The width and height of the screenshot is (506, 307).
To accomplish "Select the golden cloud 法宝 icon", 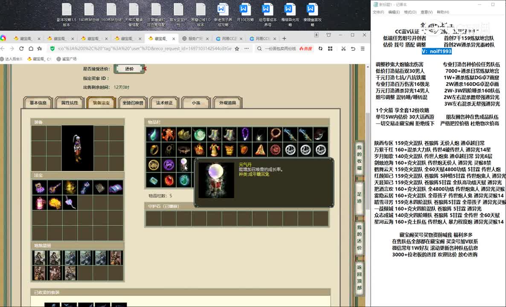I will [55, 203].
